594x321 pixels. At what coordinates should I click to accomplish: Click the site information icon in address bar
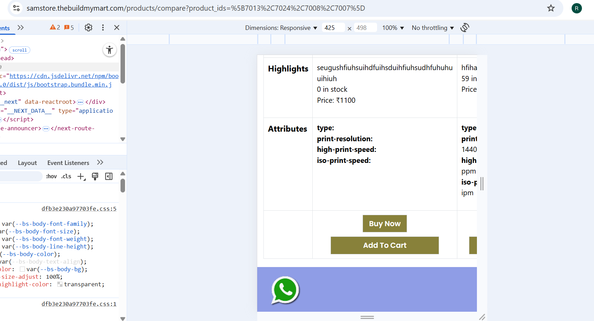[x=16, y=8]
